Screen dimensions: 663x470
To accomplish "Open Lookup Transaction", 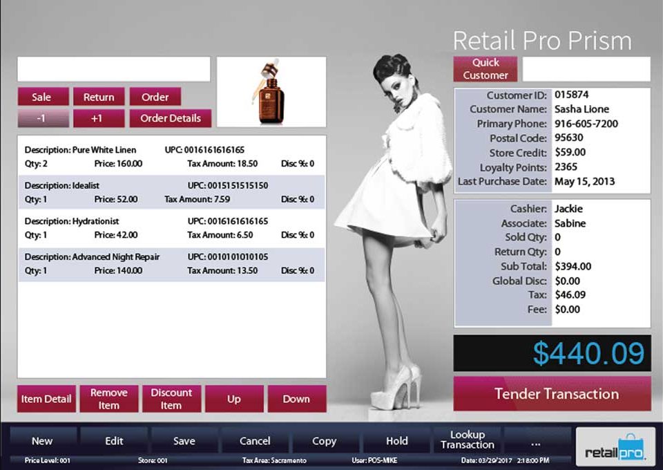I will (x=468, y=440).
